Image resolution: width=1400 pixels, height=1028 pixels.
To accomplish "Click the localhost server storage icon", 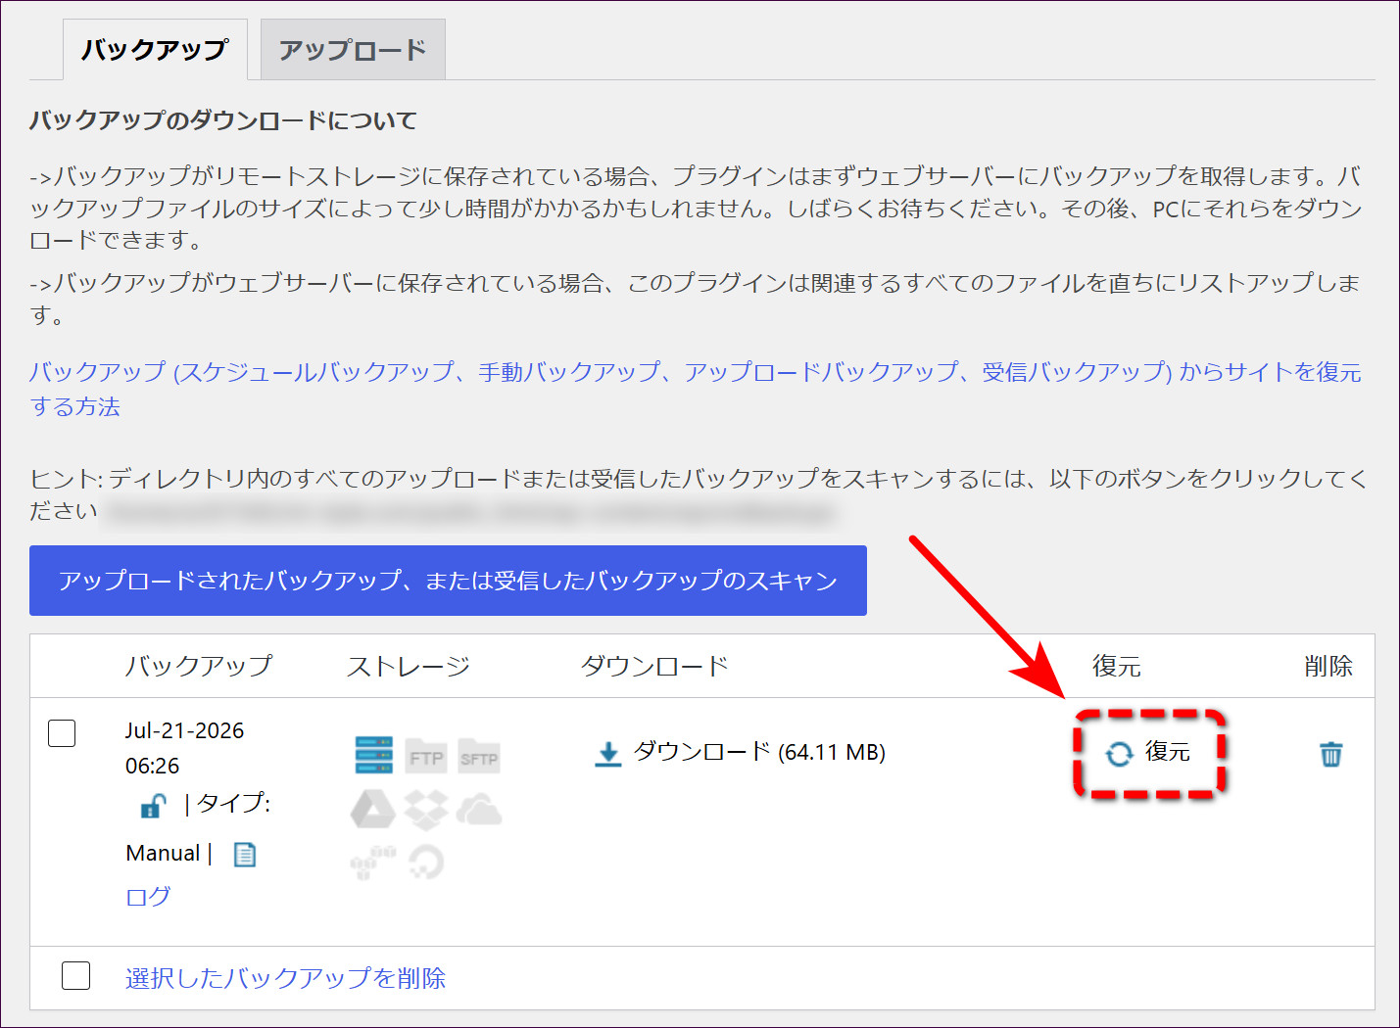I will pos(373,755).
